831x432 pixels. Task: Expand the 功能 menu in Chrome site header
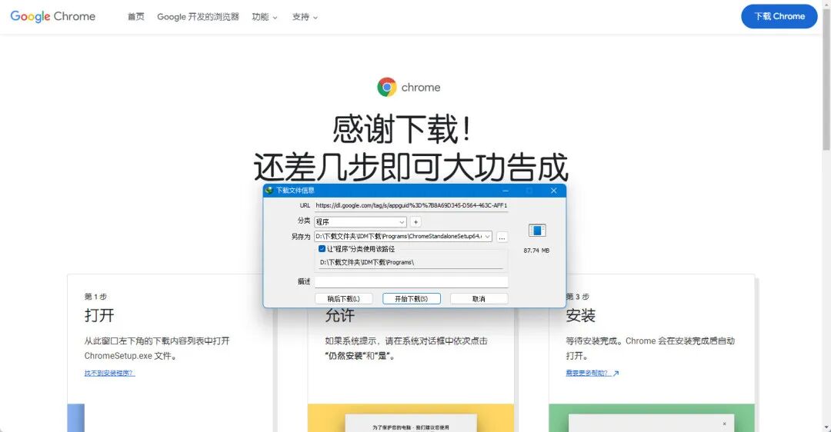(265, 17)
